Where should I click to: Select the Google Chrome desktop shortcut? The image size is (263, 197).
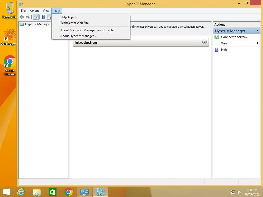(x=10, y=65)
